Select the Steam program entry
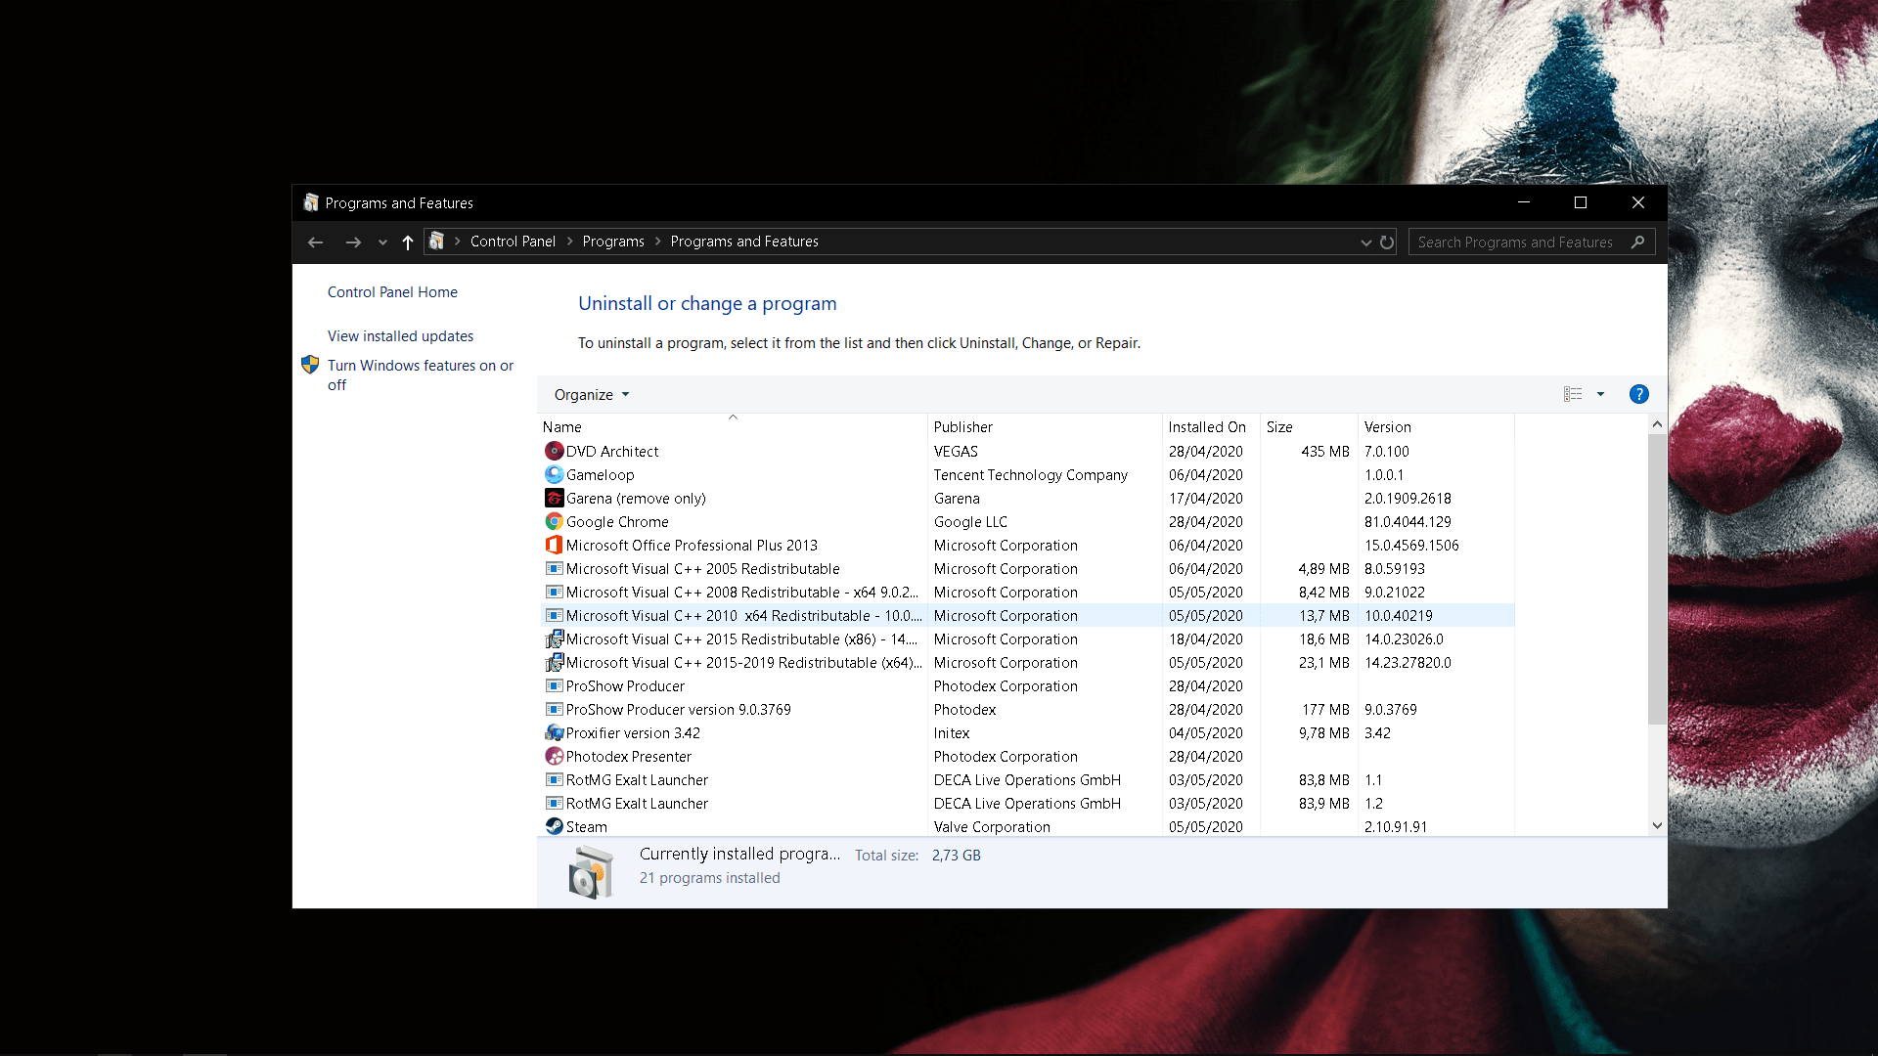 click(1028, 826)
